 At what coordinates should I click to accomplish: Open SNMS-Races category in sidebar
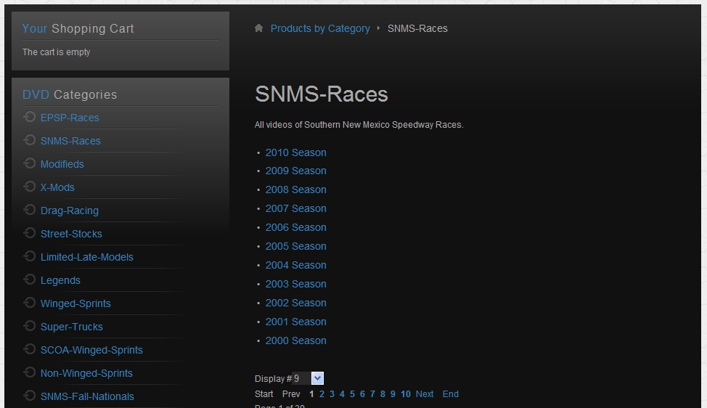70,141
